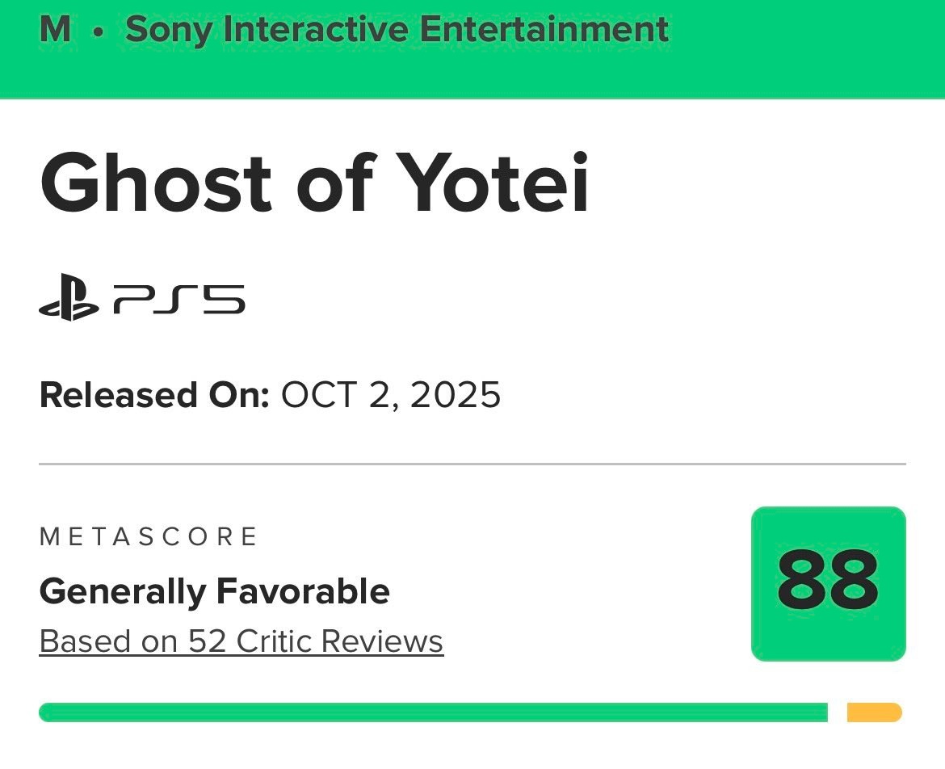Viewport: 945px width, 769px height.
Task: Click the horizontal divider below release date
Action: pos(472,464)
